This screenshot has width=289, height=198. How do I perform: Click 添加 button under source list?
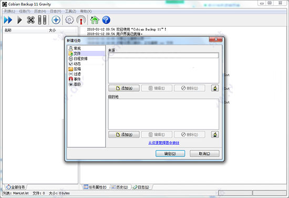click(x=124, y=88)
